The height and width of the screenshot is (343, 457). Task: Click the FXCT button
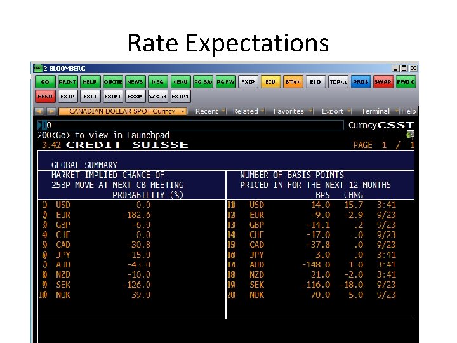pyautogui.click(x=90, y=97)
